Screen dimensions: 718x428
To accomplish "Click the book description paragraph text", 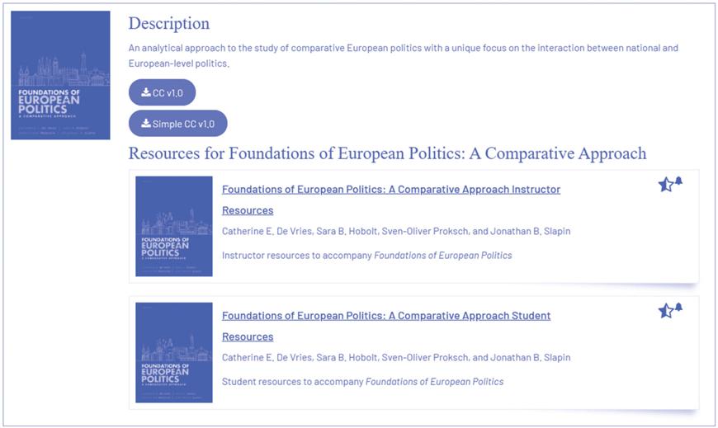I will [x=403, y=48].
